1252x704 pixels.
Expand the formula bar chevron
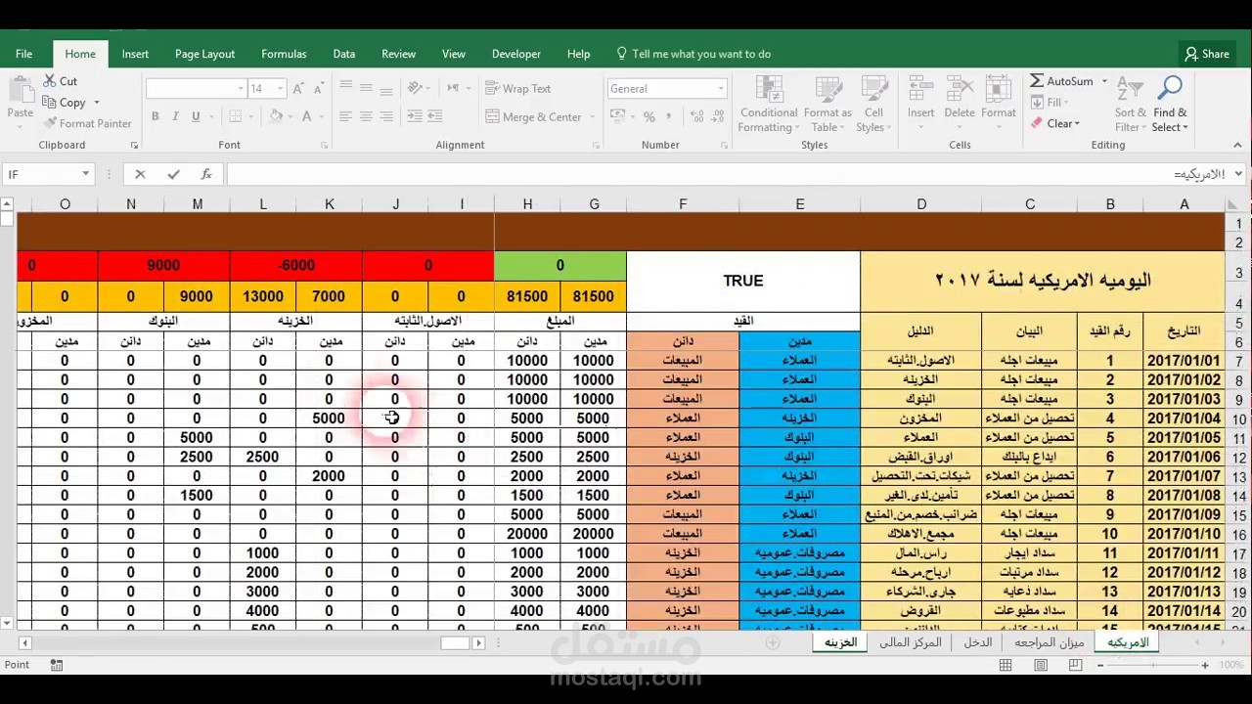pos(1238,174)
